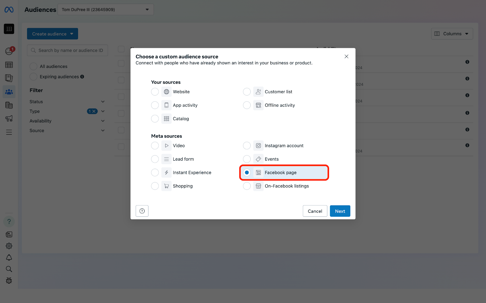Select the Facebook page radio button
This screenshot has width=486, height=303.
(247, 172)
